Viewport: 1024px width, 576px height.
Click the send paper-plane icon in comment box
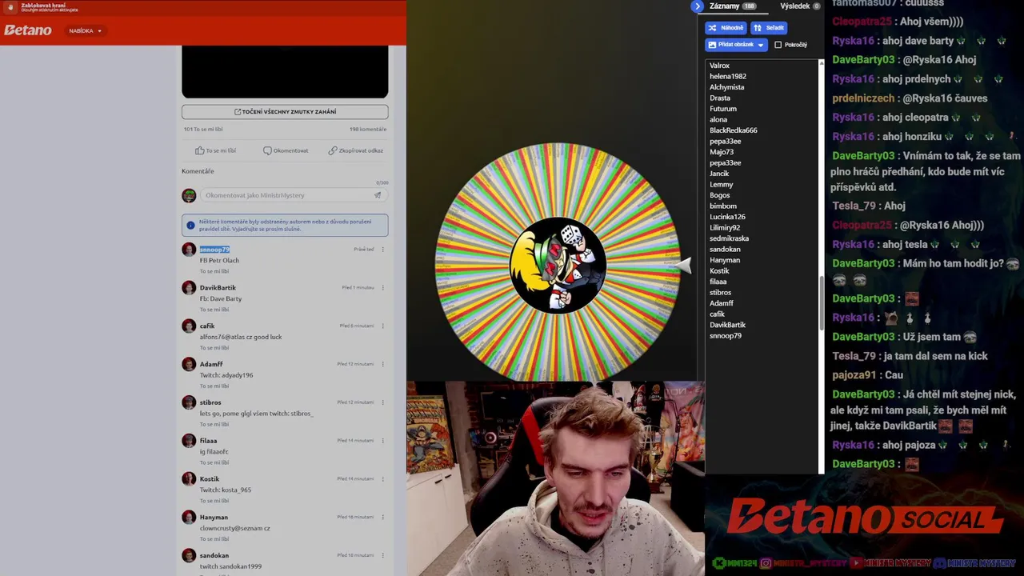click(x=378, y=195)
